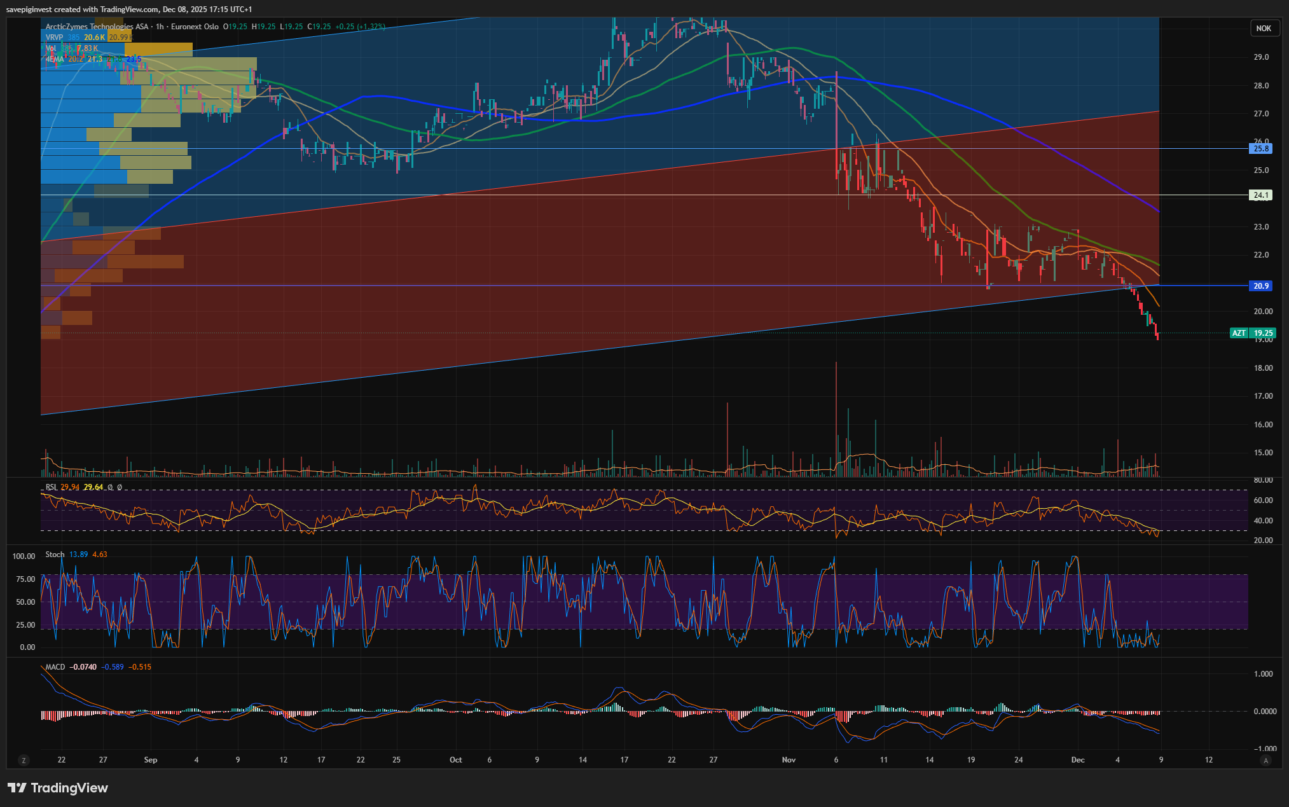Screen dimensions: 1289x807
Task: Click the AZT symbol price label
Action: tap(1239, 333)
